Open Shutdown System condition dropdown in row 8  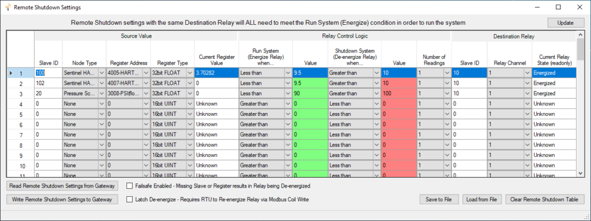tap(376, 145)
